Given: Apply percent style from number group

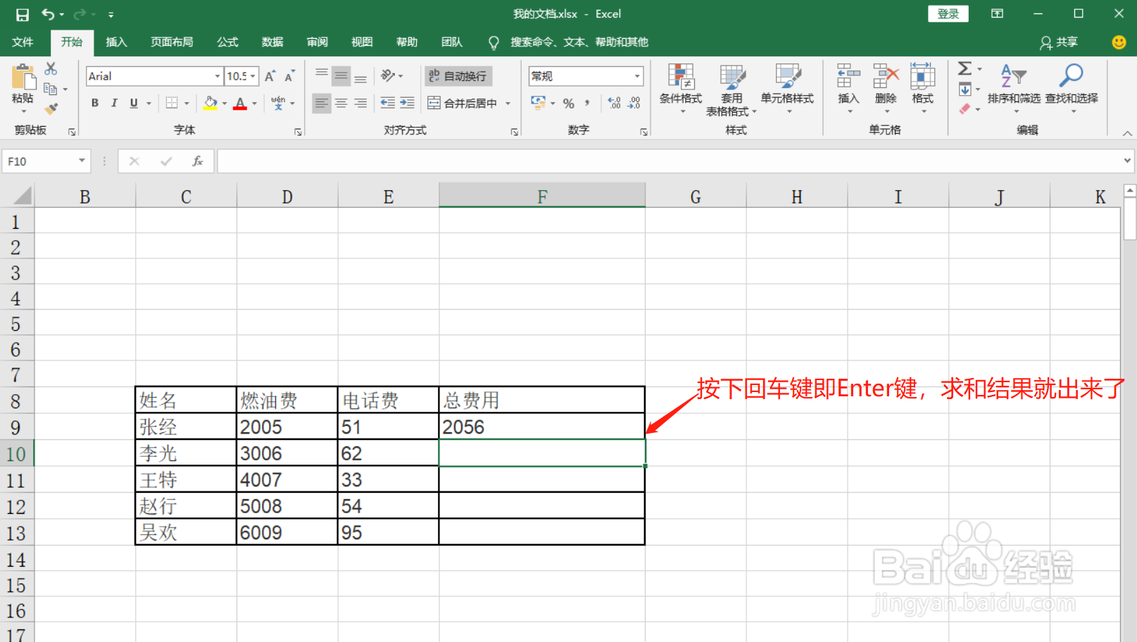Looking at the screenshot, I should point(568,103).
